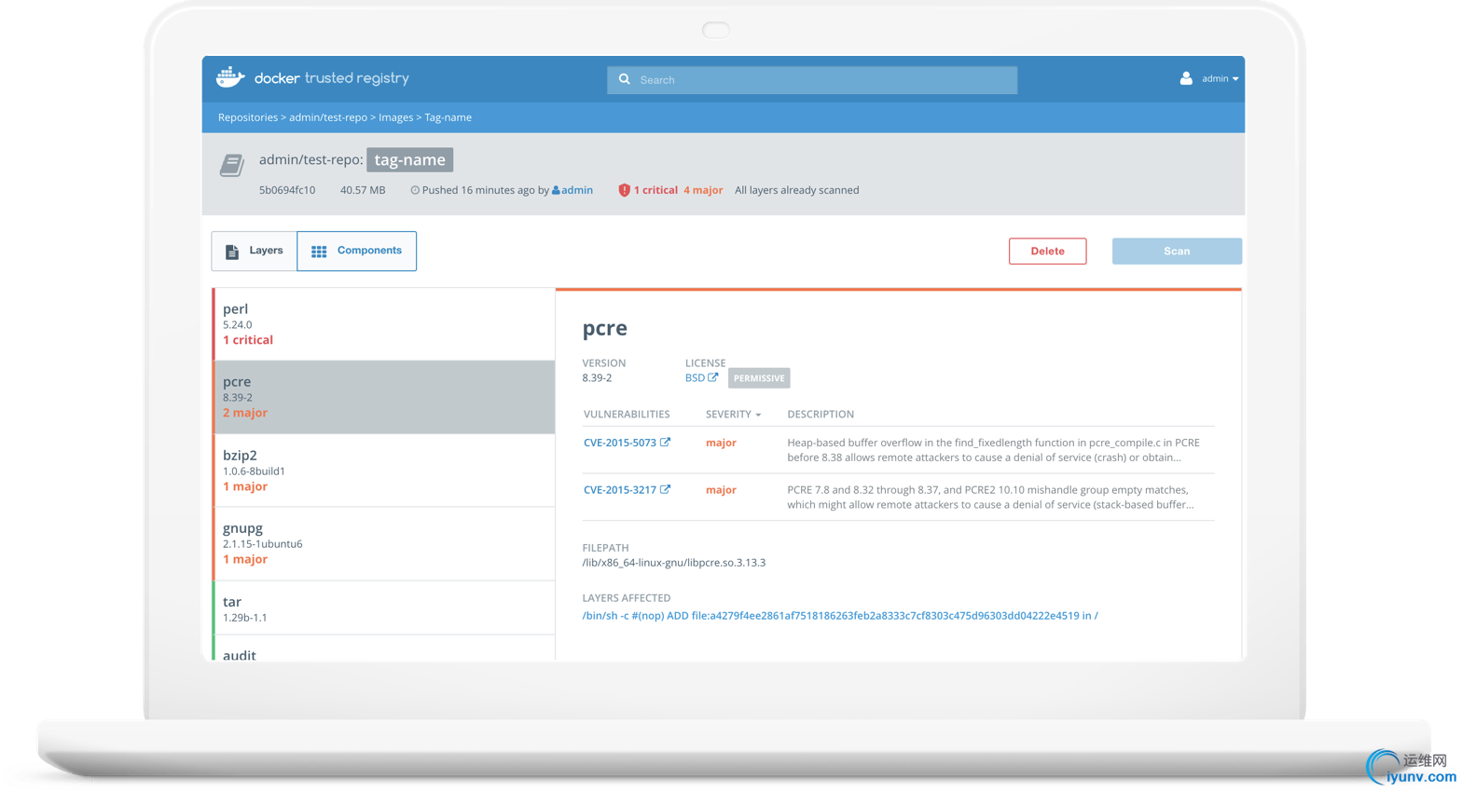Click the major severity for CVE-2015-5073
Screen dimensions: 1462x792
pos(721,443)
